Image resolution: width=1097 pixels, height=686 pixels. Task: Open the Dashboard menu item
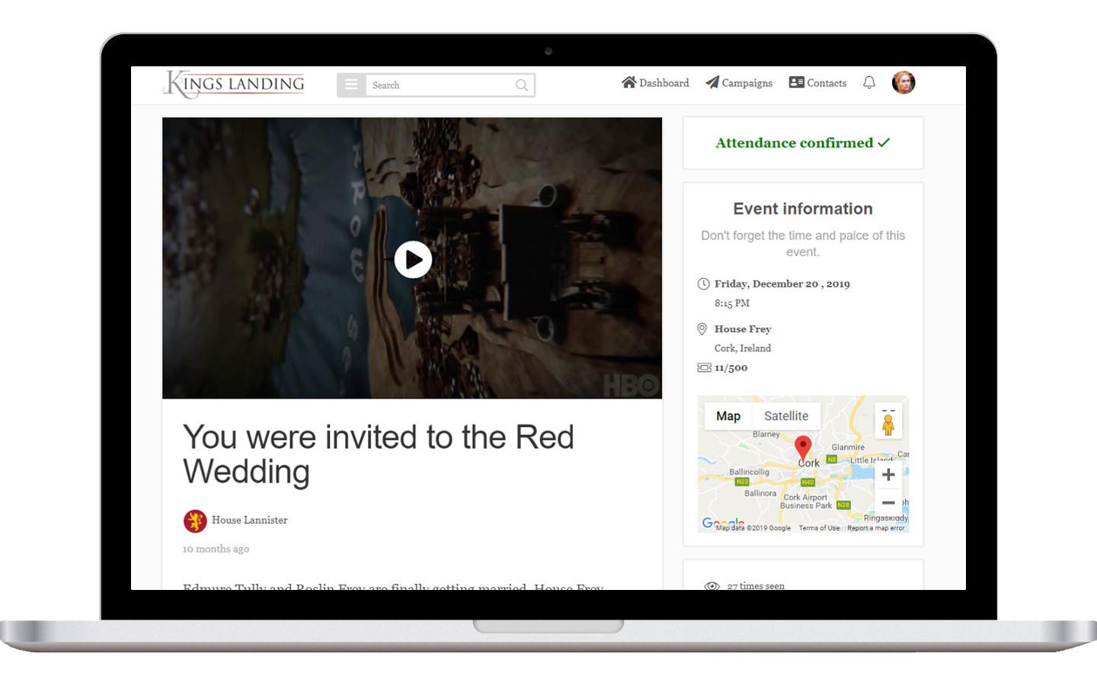[655, 82]
